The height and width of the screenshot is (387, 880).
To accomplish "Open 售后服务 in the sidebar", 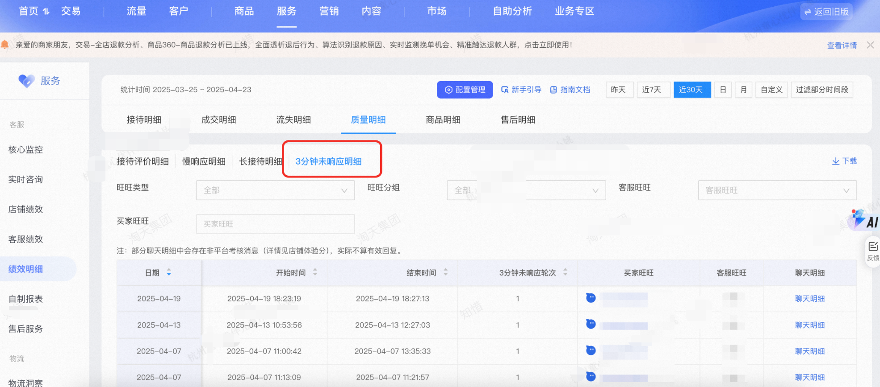I will click(25, 329).
